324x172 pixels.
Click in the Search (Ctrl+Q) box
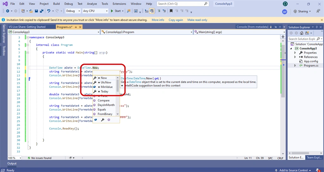pos(183,4)
